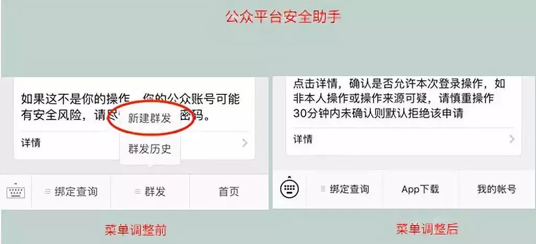This screenshot has width=536, height=244.
Task: Select 新建群发 in the popup menu
Action: [x=150, y=118]
